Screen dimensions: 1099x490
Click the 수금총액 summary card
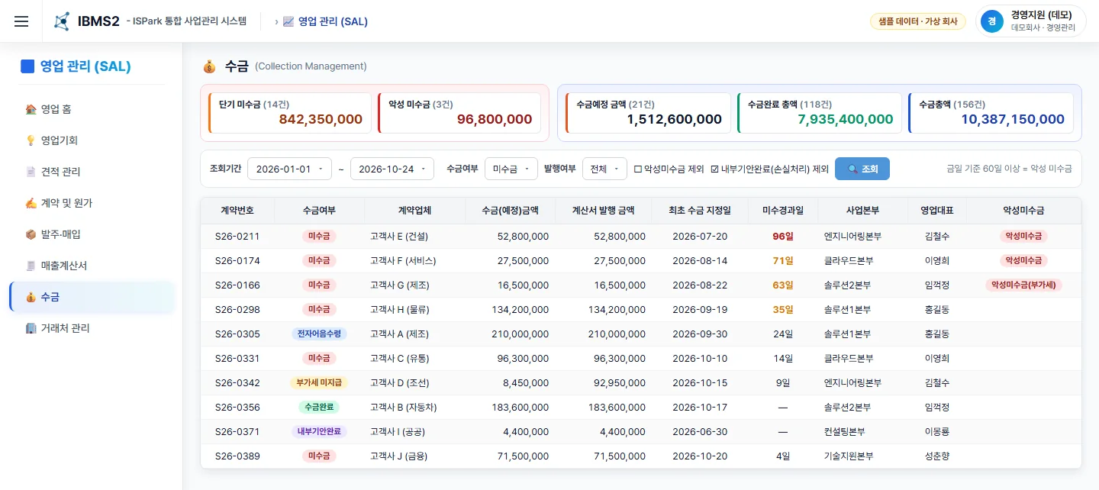point(991,113)
